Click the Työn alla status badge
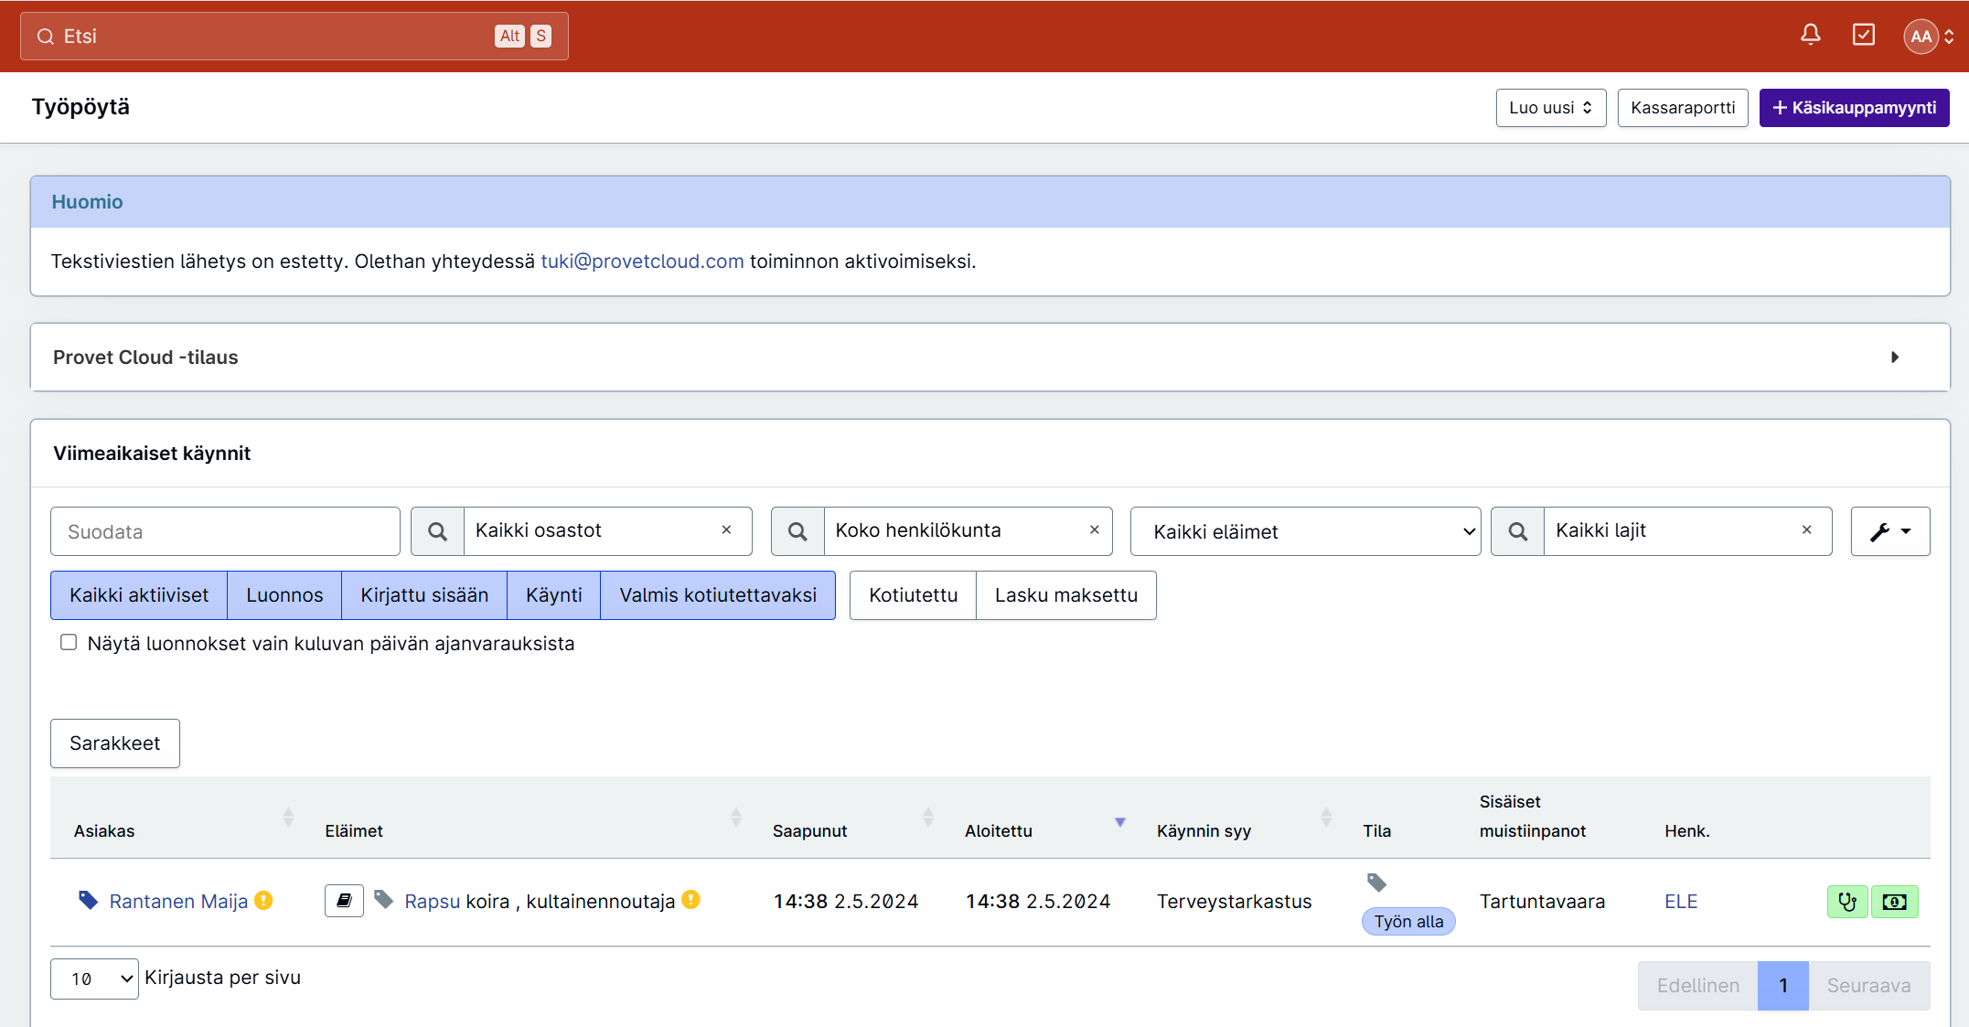1969x1027 pixels. point(1408,922)
